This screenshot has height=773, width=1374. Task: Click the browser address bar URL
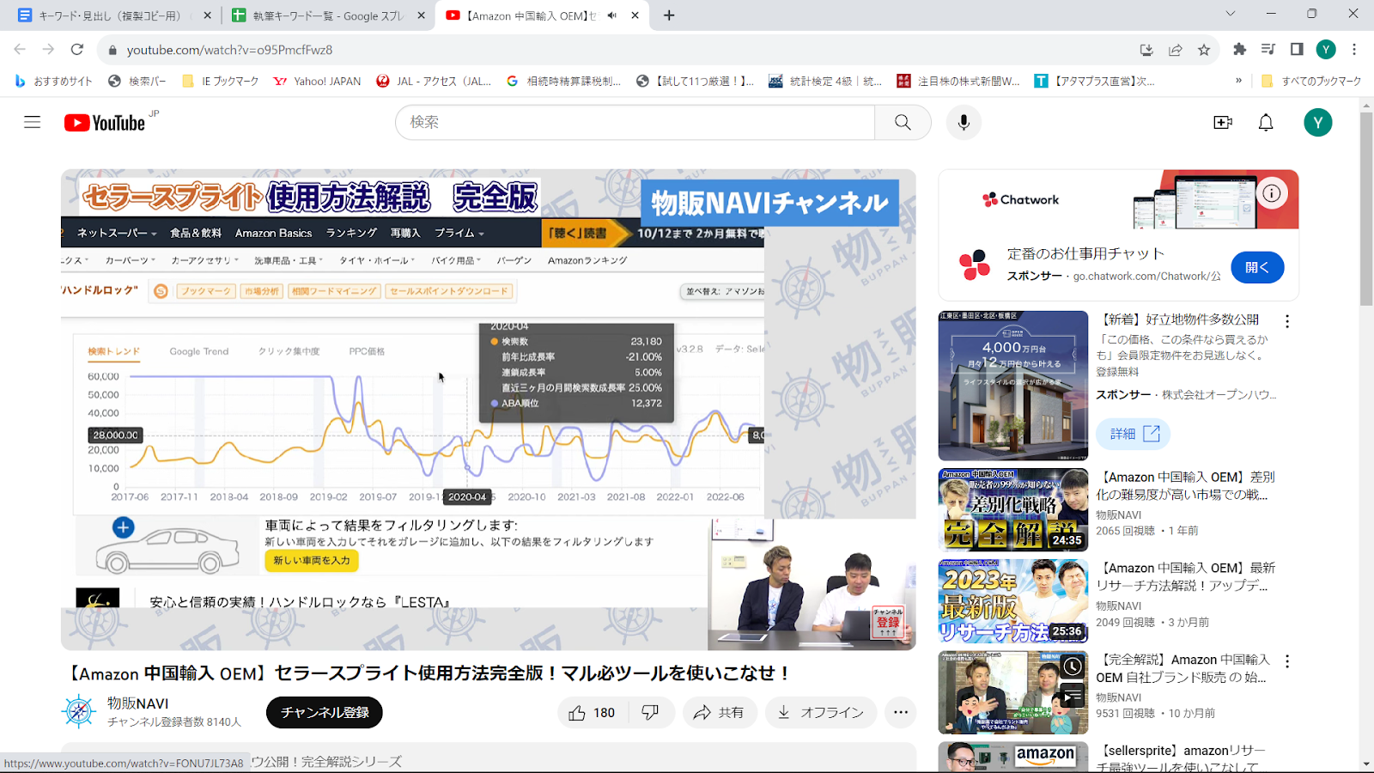tap(230, 50)
